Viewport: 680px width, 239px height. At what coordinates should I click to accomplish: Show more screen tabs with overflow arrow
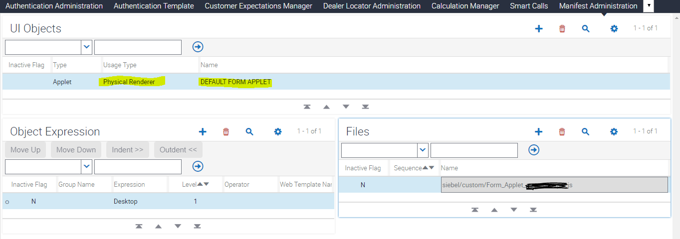(649, 6)
